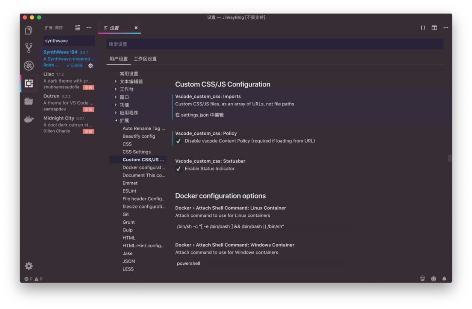Image resolution: width=472 pixels, height=309 pixels.
Task: Open notifications bell in status bar
Action: tap(444, 279)
